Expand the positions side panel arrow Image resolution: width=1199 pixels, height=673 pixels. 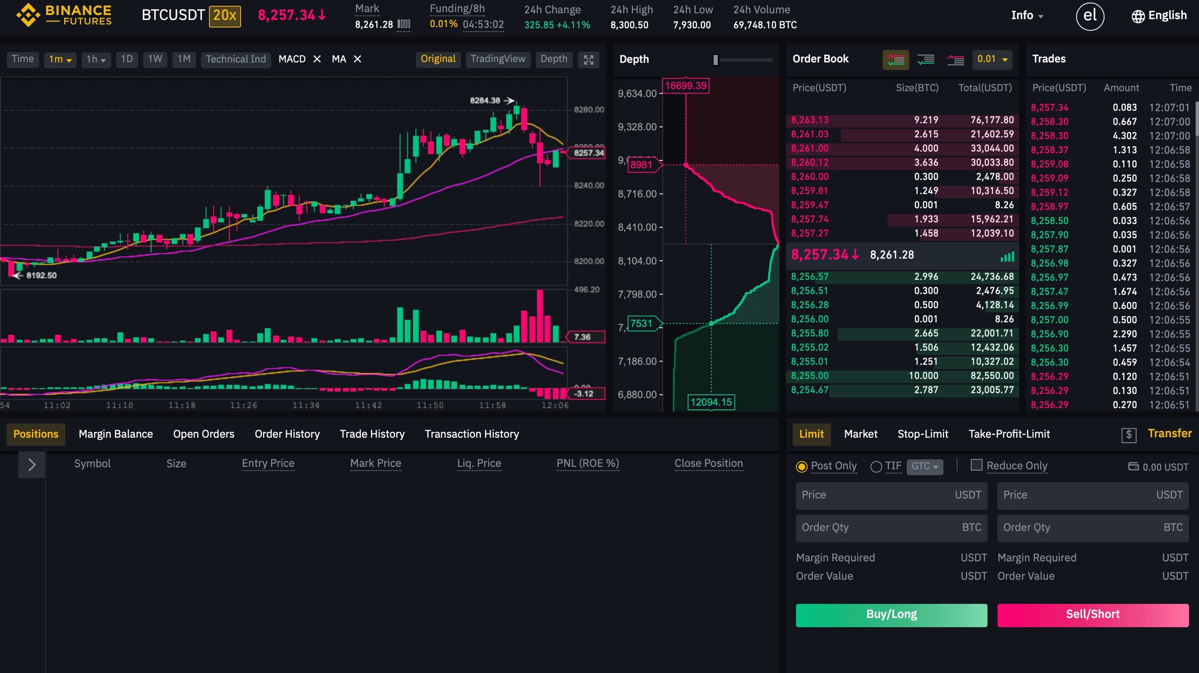pos(32,465)
